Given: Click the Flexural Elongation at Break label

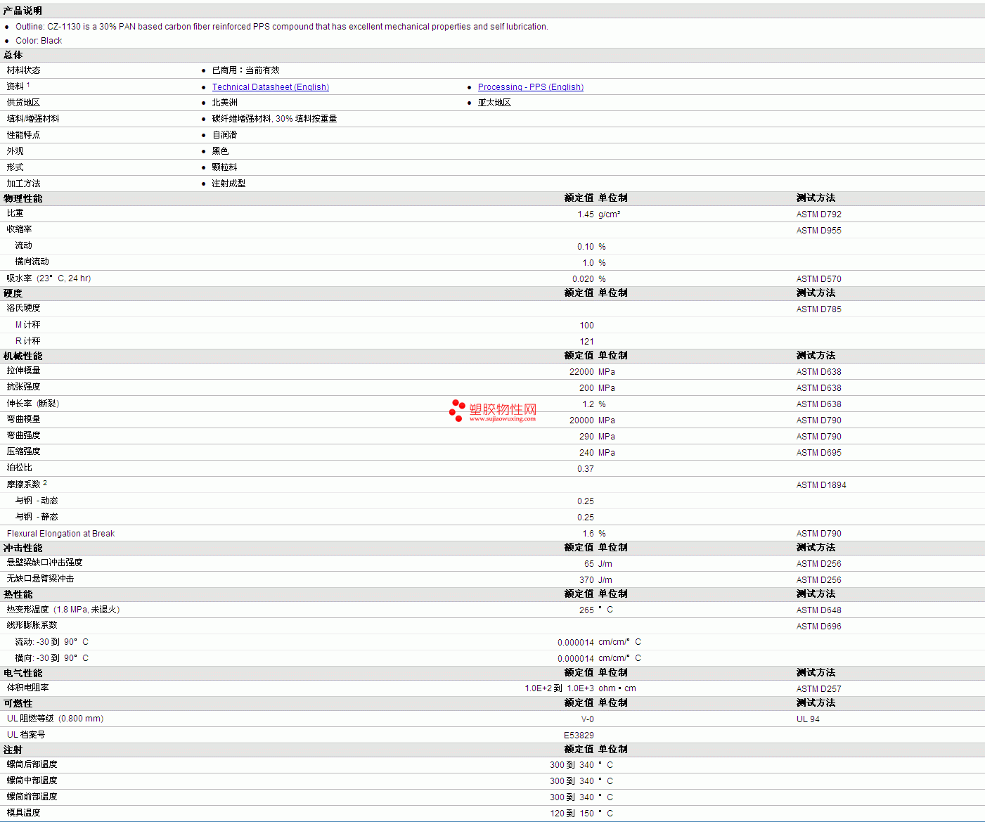Looking at the screenshot, I should pyautogui.click(x=60, y=534).
